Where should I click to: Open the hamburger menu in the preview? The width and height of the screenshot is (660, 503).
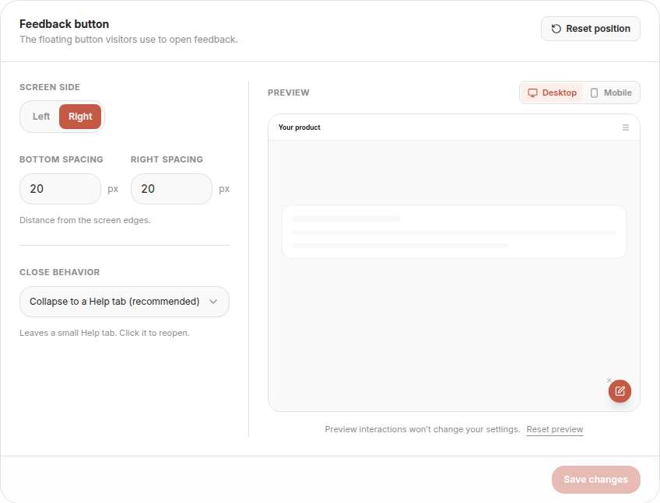pyautogui.click(x=626, y=127)
